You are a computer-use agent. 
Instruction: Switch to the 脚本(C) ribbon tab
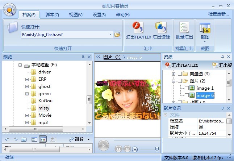click(x=52, y=14)
